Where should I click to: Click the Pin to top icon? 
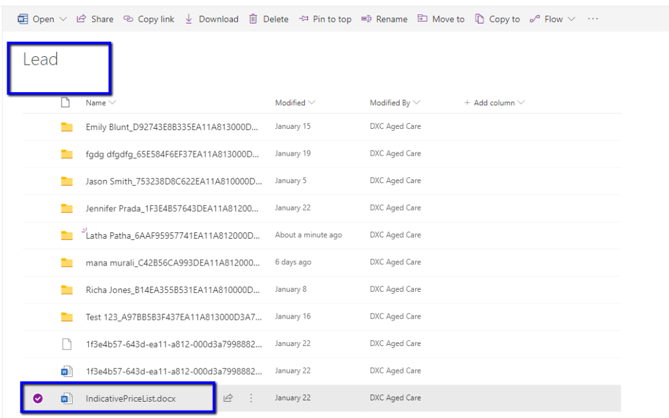coord(303,19)
